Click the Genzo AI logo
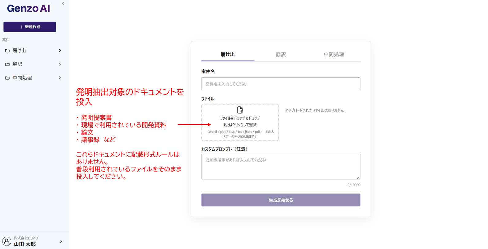Viewport: 488px width, 249px height. tap(29, 9)
